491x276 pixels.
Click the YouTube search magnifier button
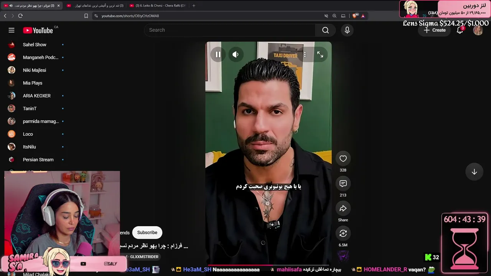[x=325, y=30]
